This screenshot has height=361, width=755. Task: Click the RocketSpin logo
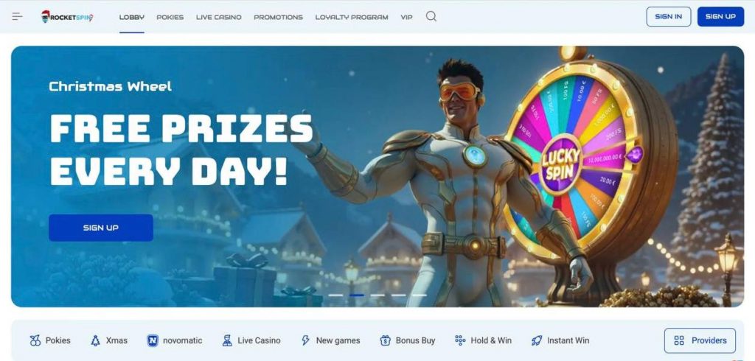pyautogui.click(x=67, y=17)
